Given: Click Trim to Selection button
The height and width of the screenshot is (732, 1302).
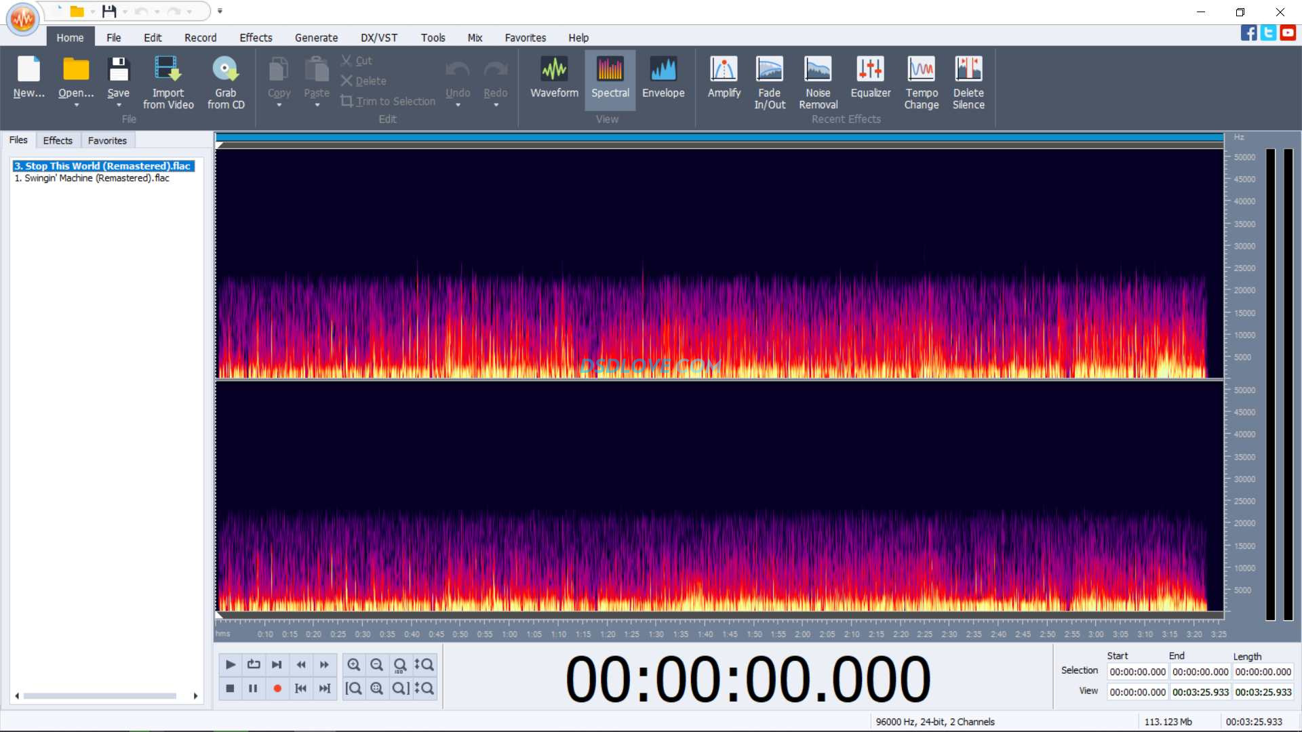Looking at the screenshot, I should pyautogui.click(x=388, y=101).
